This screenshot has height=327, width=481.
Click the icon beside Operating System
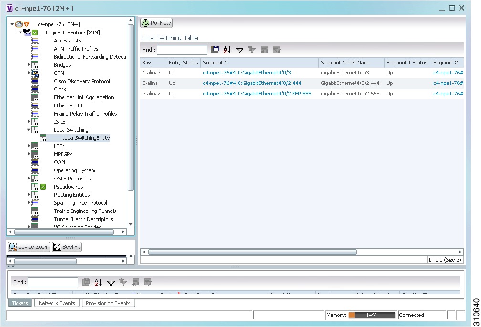point(35,170)
